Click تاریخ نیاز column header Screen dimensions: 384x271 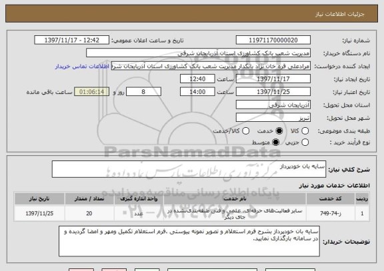click(x=39, y=199)
